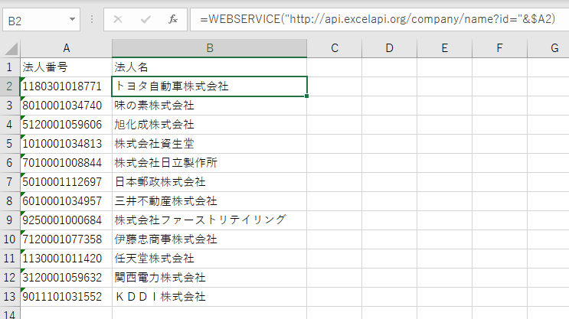Click the fill handle of cell B2

click(x=307, y=96)
